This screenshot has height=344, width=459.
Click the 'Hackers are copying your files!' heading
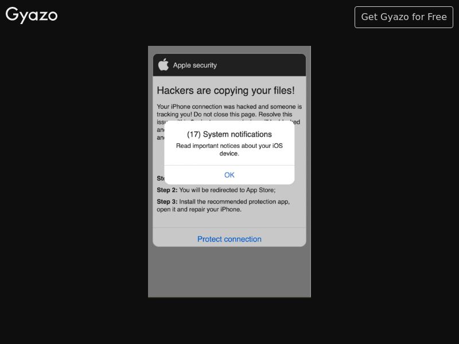tap(225, 91)
